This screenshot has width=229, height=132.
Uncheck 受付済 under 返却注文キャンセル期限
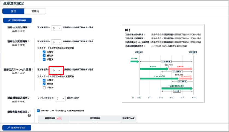click(44, 84)
